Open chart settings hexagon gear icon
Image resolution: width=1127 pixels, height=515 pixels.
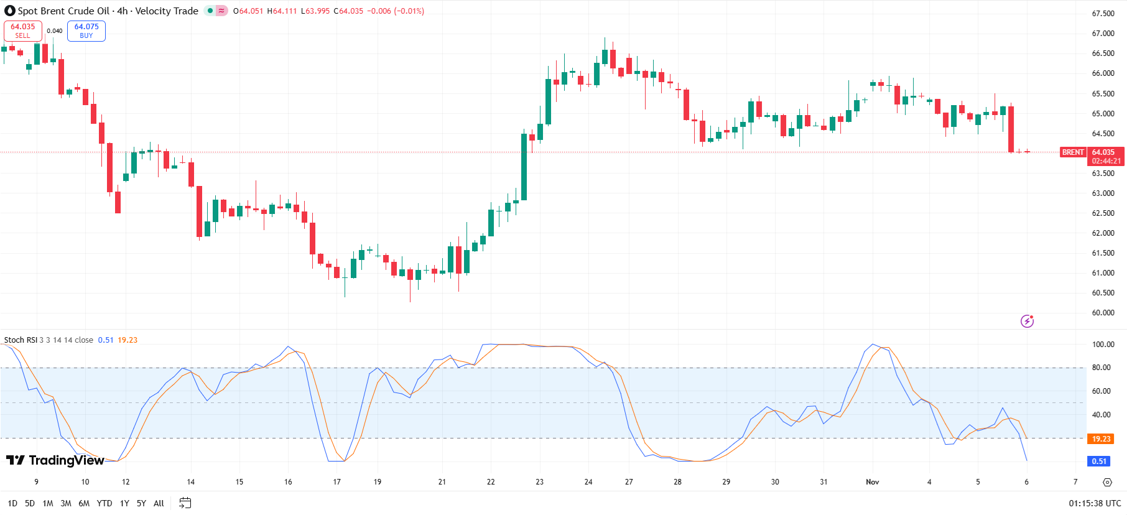(1107, 482)
